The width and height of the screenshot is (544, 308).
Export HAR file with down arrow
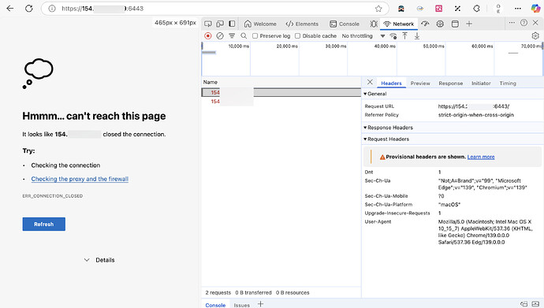pos(417,35)
